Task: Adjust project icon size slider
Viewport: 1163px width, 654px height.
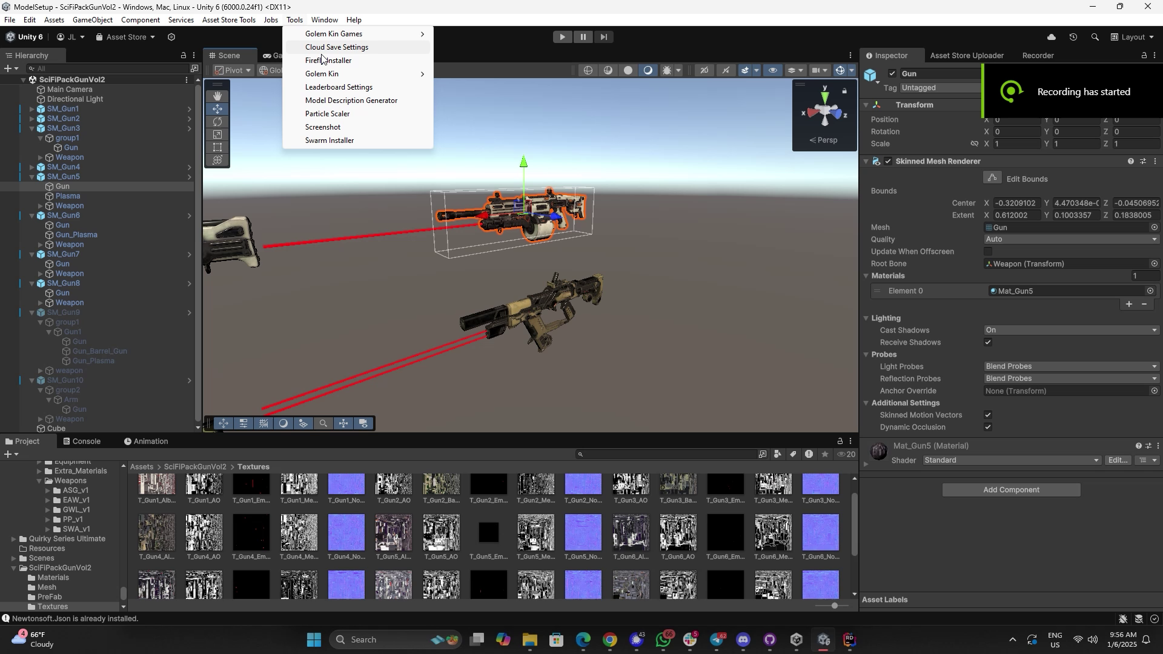Action: pos(834,606)
